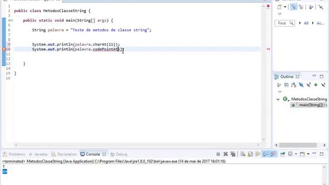Toggle Hide Fields in Outline toolbar
This screenshot has height=185, width=329.
tap(301, 85)
